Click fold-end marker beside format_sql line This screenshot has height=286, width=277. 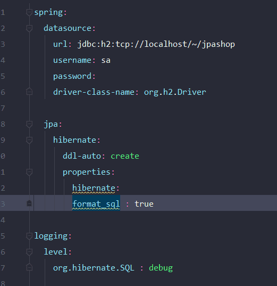pos(29,203)
